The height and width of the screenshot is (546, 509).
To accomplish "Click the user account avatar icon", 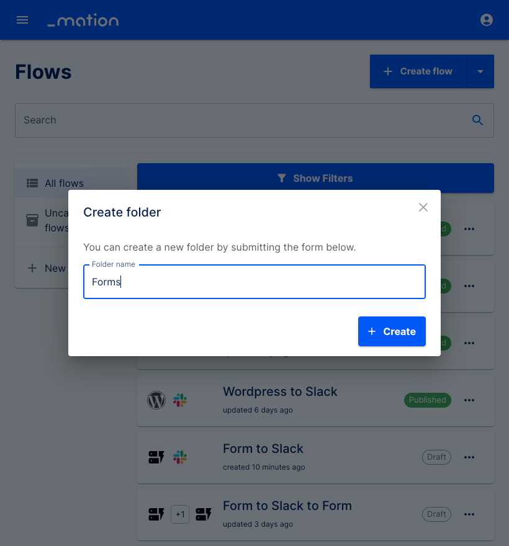I will 487,19.
